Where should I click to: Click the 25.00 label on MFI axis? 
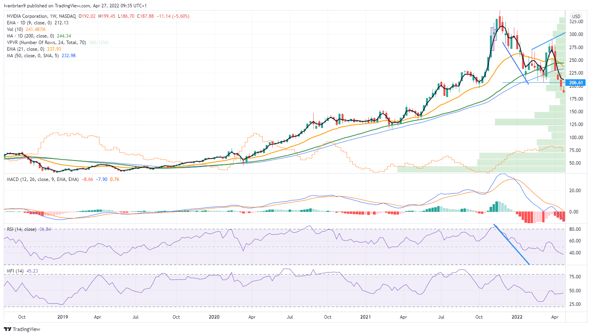575,304
